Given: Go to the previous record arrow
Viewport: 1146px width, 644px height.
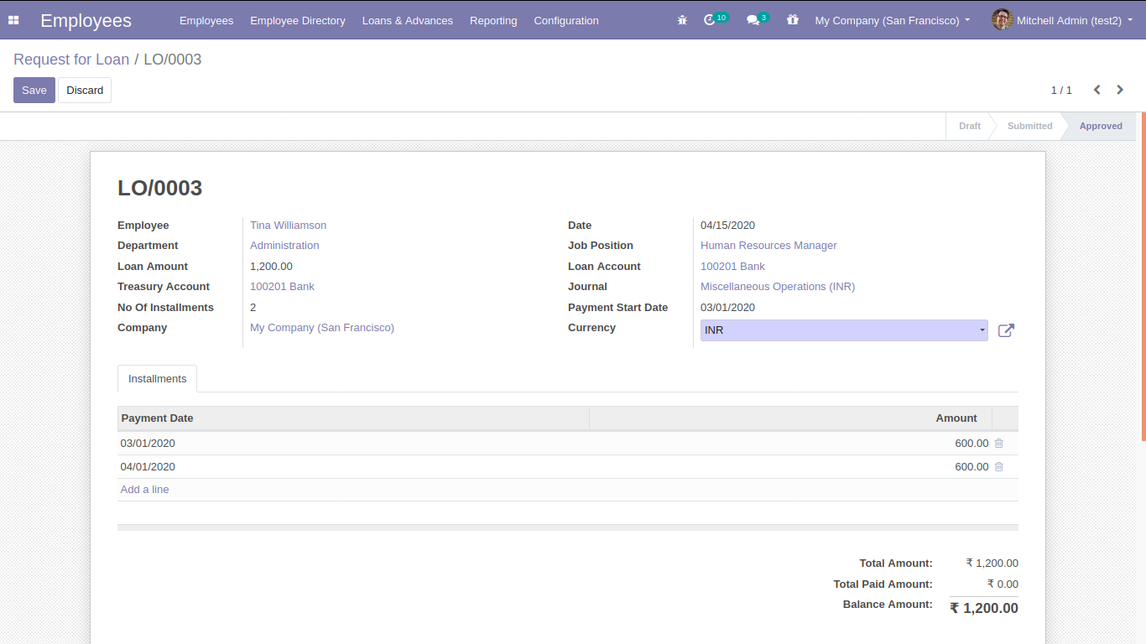Looking at the screenshot, I should tap(1097, 90).
